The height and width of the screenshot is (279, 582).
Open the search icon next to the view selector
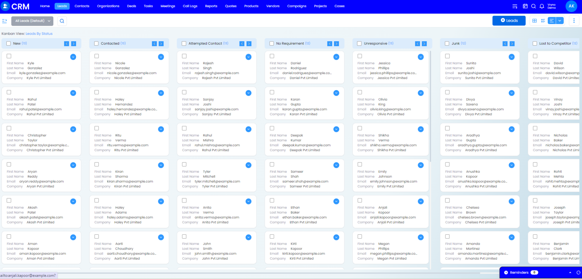[62, 21]
